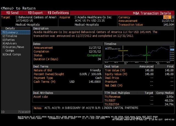Open the currency dropdown arrow

173,17
